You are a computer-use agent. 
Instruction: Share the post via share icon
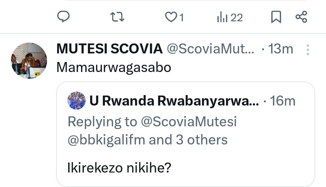pyautogui.click(x=301, y=17)
